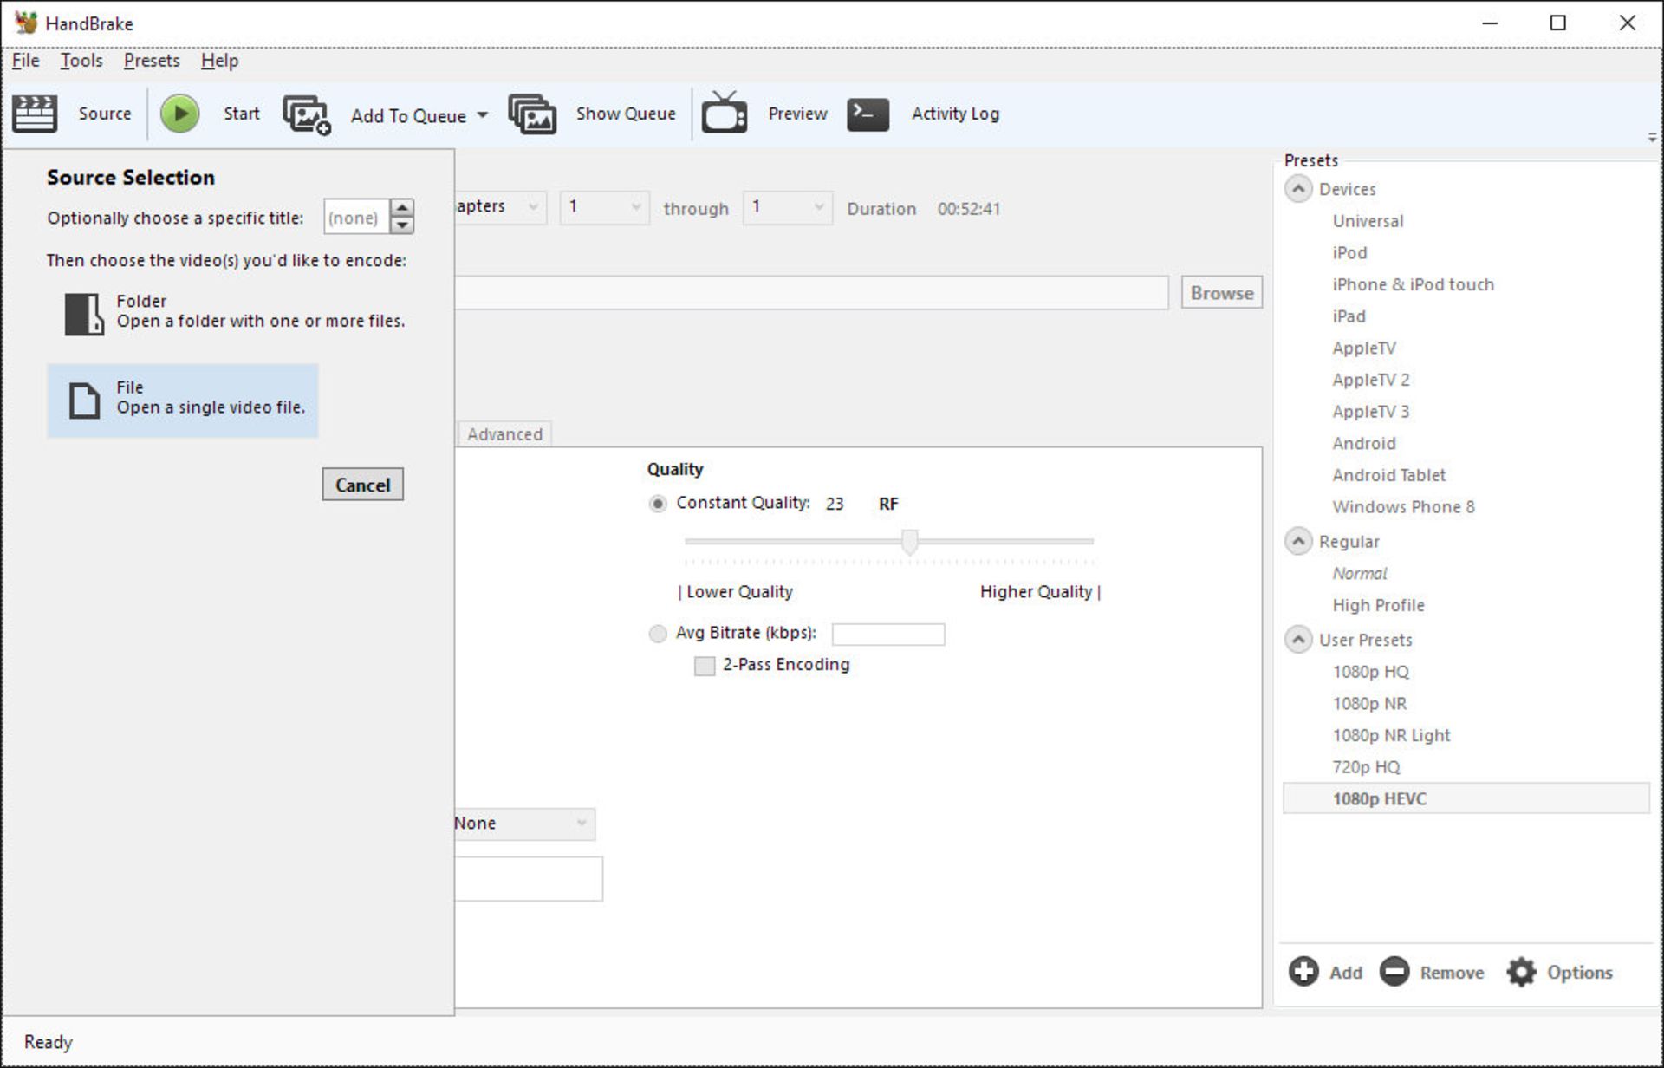Click the quality RF slider handle
The width and height of the screenshot is (1664, 1068).
909,542
